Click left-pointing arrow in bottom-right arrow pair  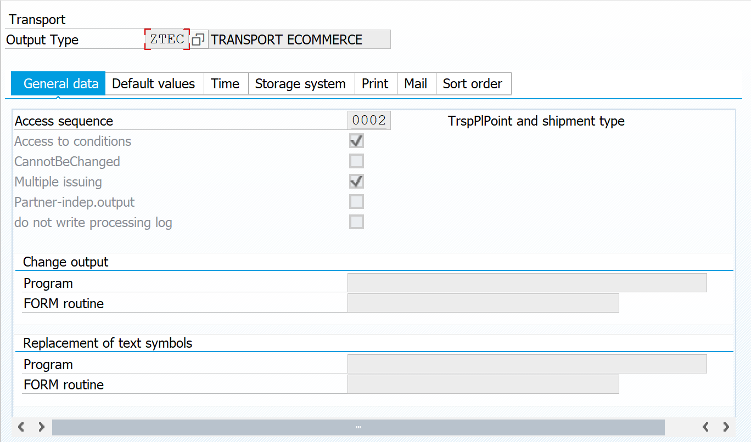pyautogui.click(x=705, y=427)
